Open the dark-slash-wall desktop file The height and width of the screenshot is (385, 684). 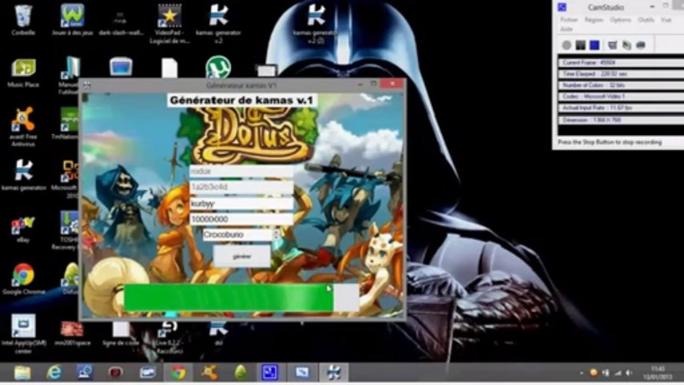tap(121, 21)
